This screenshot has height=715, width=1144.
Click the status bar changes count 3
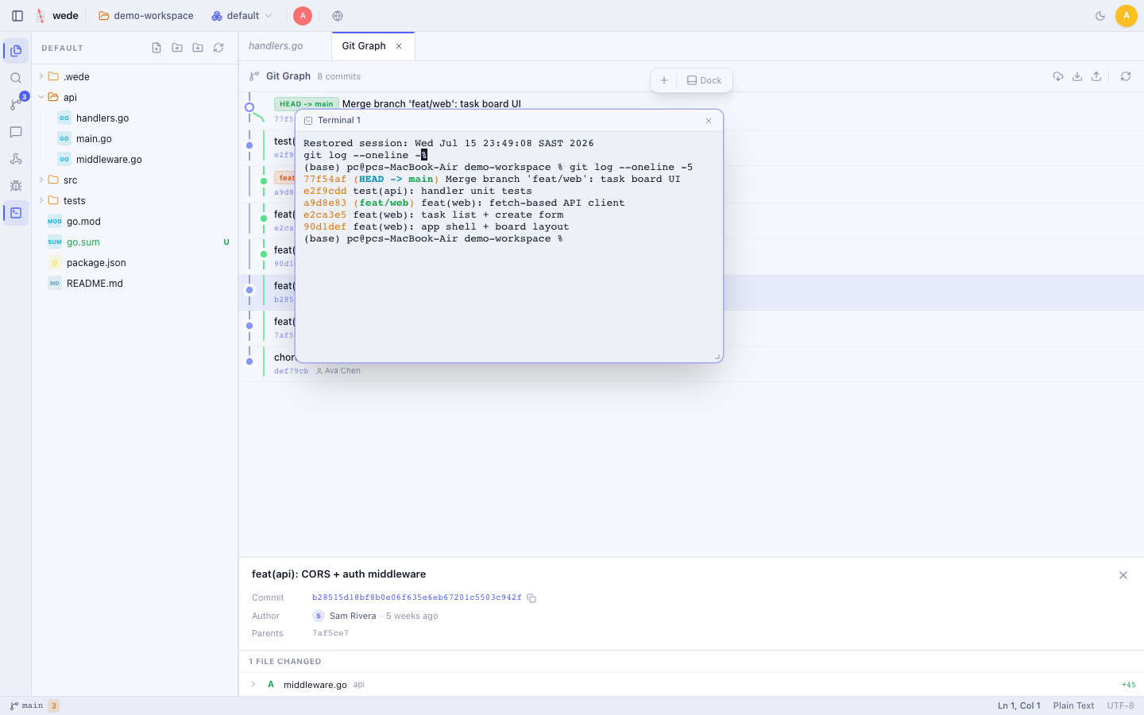coord(54,705)
